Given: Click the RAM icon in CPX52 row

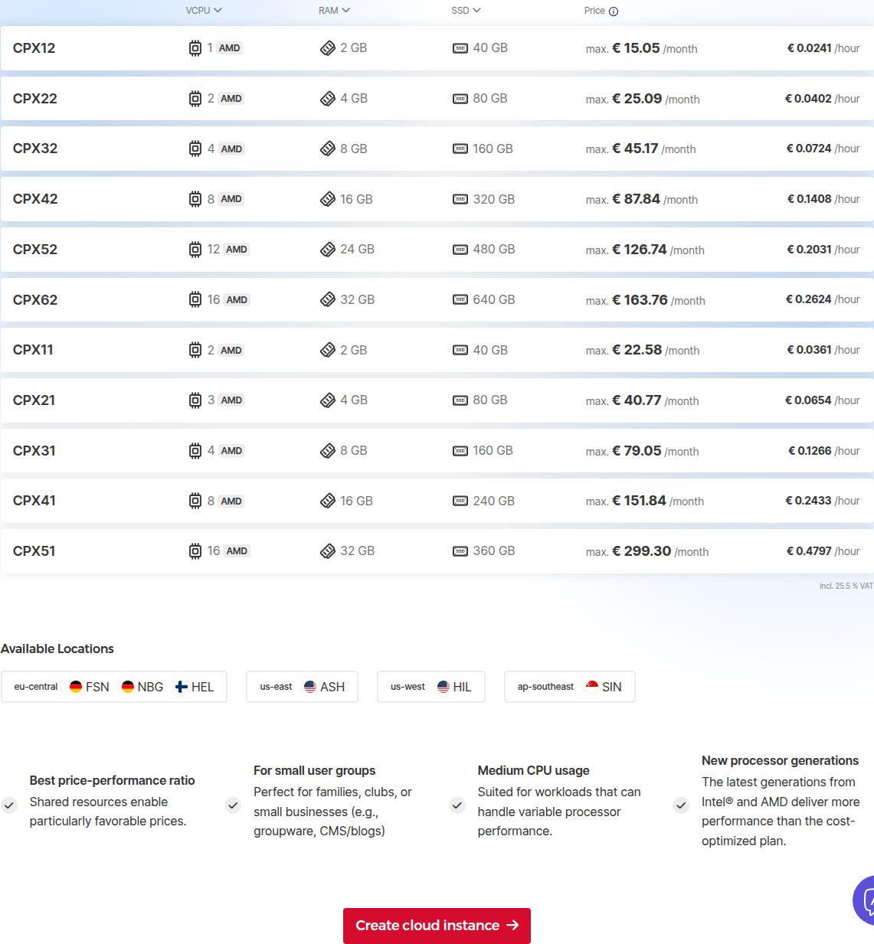Looking at the screenshot, I should point(328,250).
